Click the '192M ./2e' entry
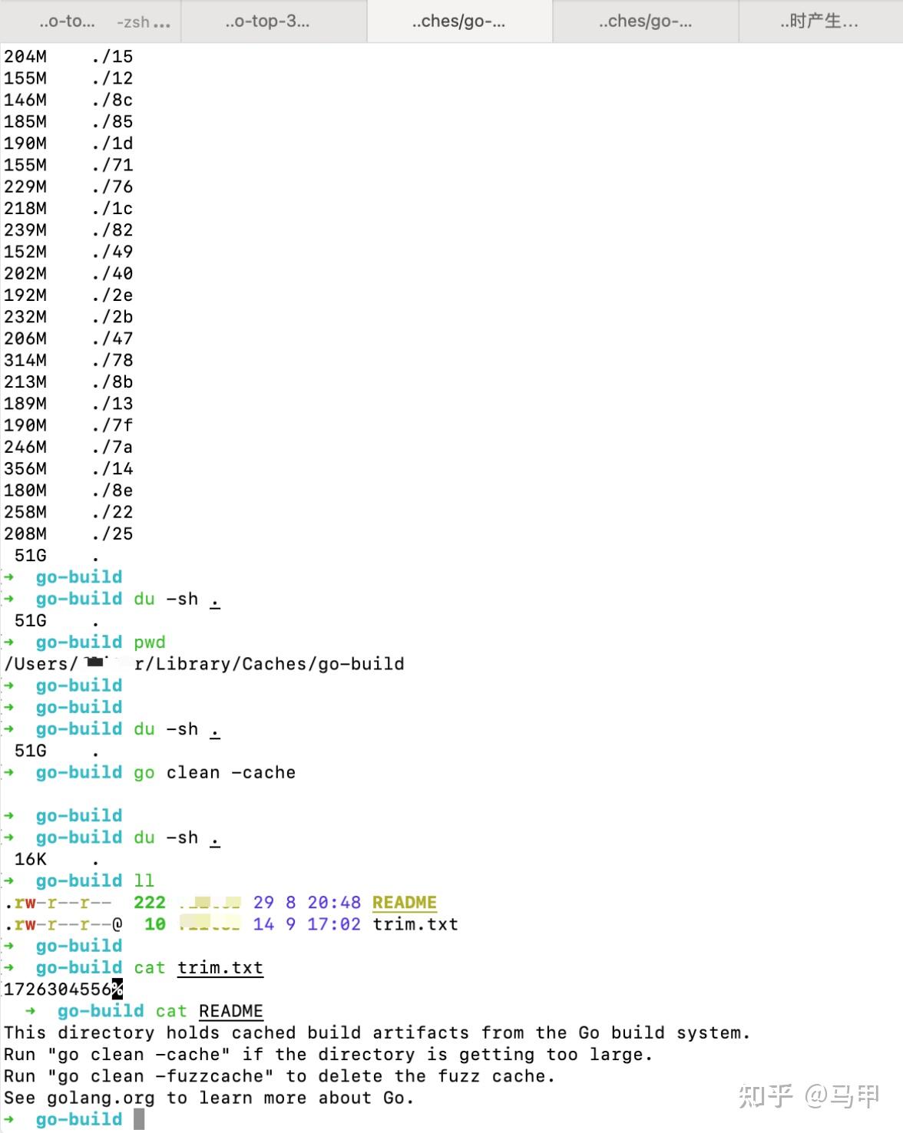903x1133 pixels. (68, 296)
